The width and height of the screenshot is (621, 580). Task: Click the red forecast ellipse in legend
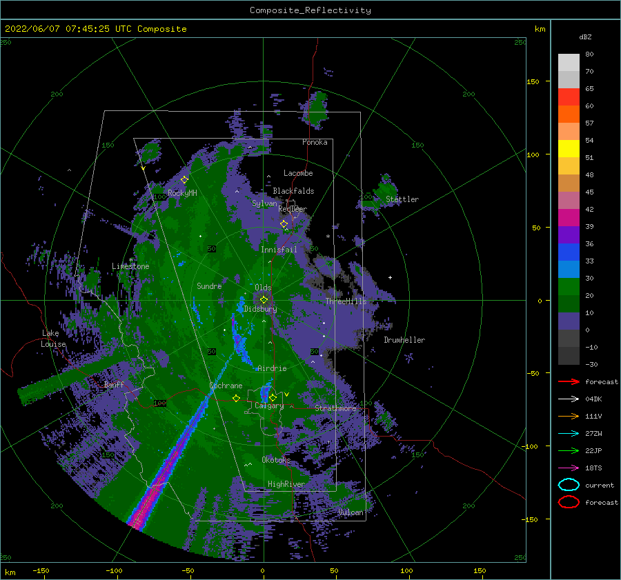569,502
